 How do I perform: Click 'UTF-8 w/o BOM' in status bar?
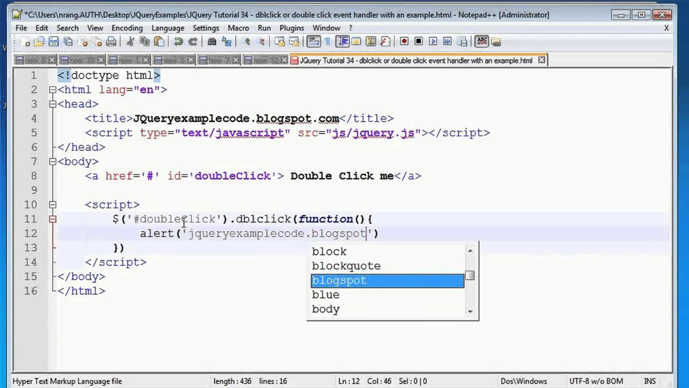tap(597, 381)
